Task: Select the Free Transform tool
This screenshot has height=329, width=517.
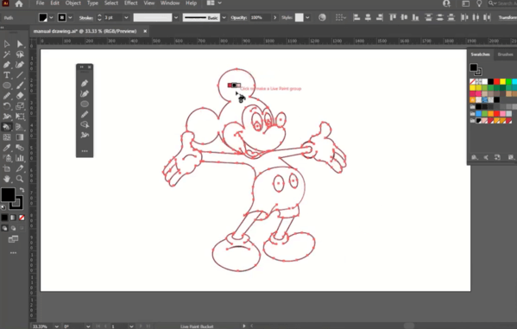Action: click(x=20, y=117)
